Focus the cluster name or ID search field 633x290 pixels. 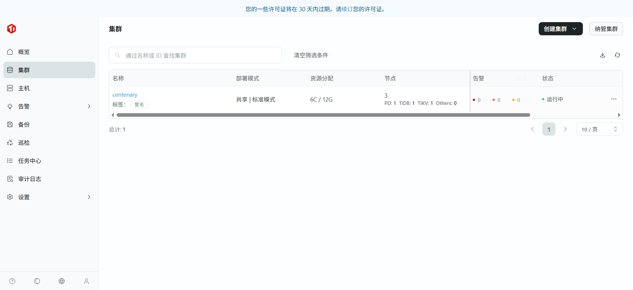point(201,55)
